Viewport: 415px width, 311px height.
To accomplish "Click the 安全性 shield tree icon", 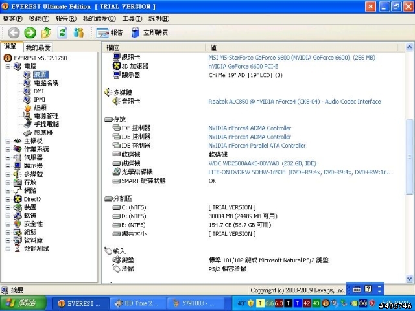I will coord(18,224).
